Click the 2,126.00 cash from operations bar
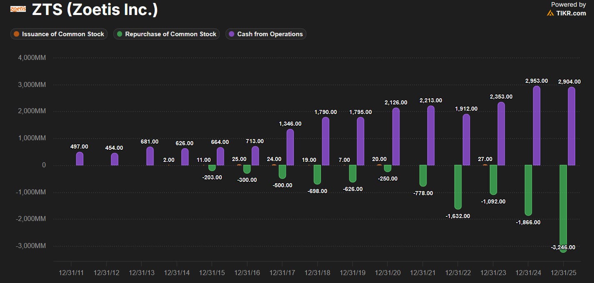 [396, 137]
